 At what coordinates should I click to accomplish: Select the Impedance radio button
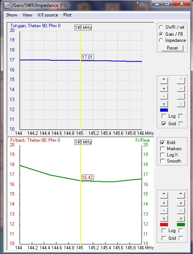pyautogui.click(x=161, y=40)
